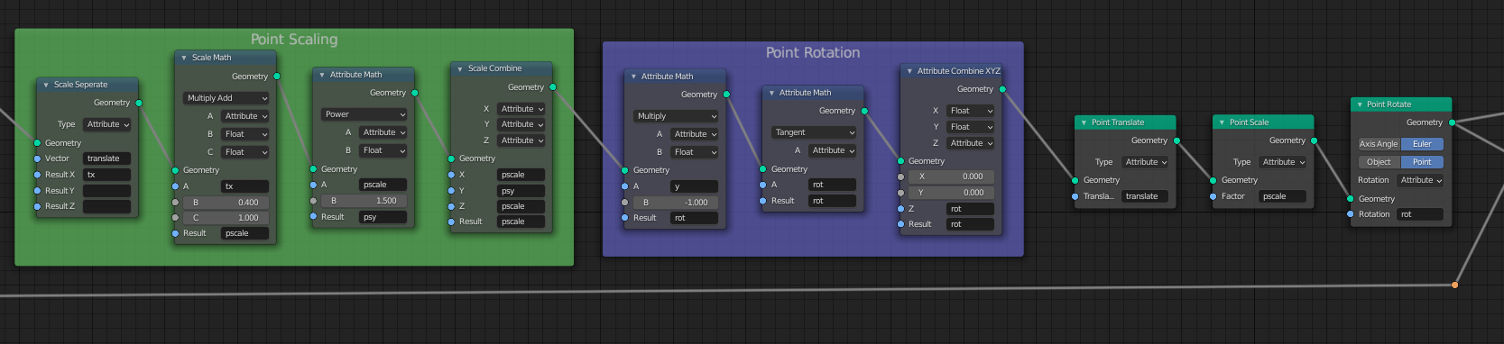
Task: Click the Vector socket on Scale Seperate
Action: (x=37, y=158)
